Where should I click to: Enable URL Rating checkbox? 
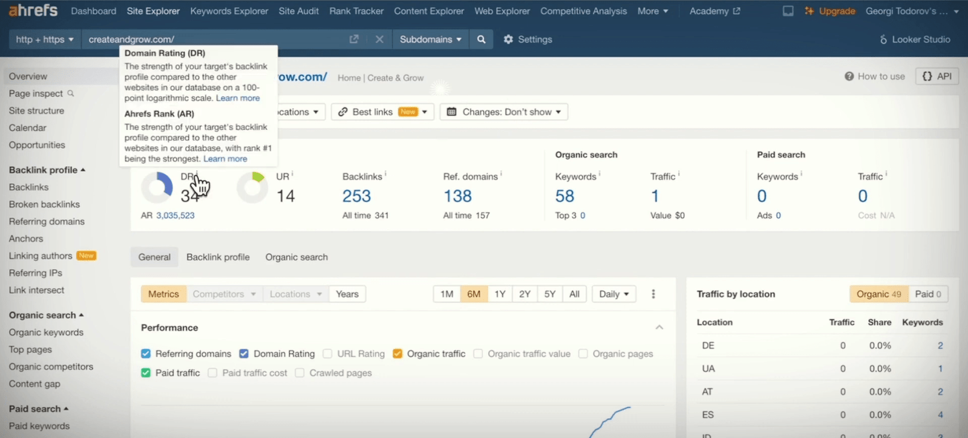(x=327, y=353)
